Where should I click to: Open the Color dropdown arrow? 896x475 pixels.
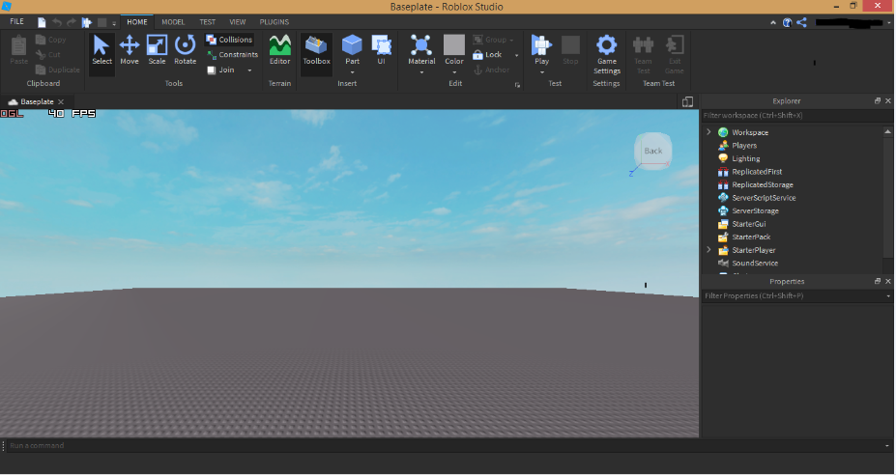pyautogui.click(x=454, y=72)
